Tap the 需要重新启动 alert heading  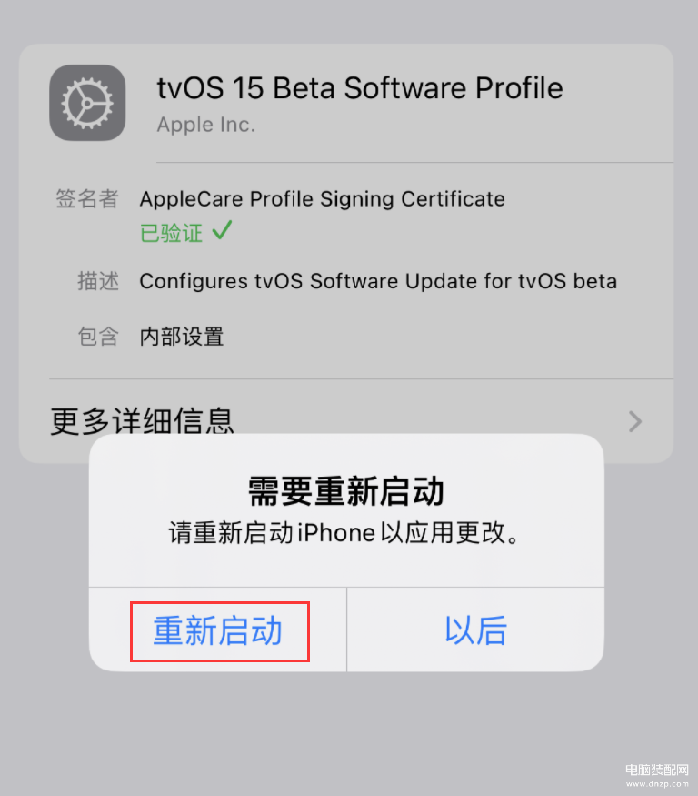pos(346,491)
